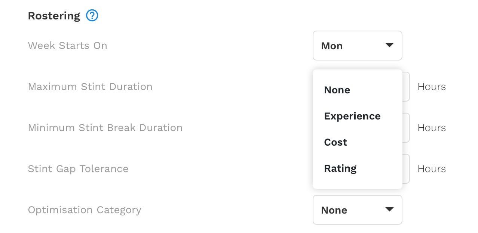Click the Rostering section heading
Viewport: 478px width, 233px height.
pyautogui.click(x=54, y=16)
